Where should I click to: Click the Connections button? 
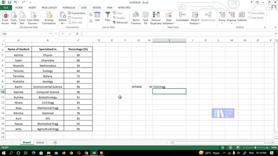click(x=77, y=13)
